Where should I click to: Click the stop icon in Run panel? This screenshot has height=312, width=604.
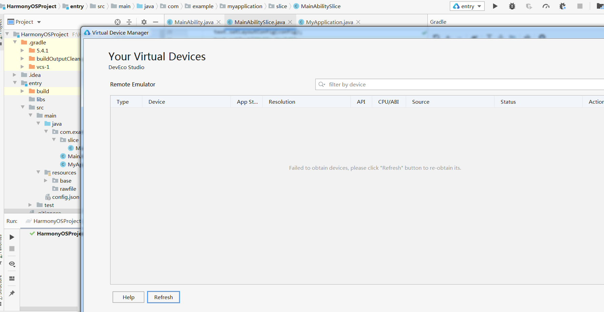pyautogui.click(x=12, y=249)
